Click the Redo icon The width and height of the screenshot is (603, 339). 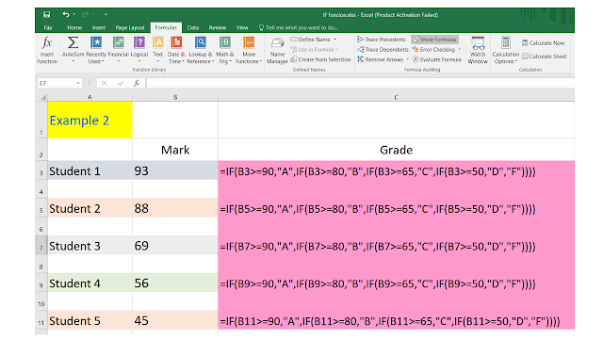click(x=85, y=15)
